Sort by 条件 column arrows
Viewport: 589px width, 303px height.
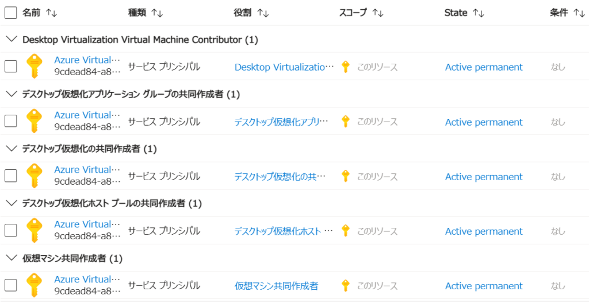coord(579,13)
